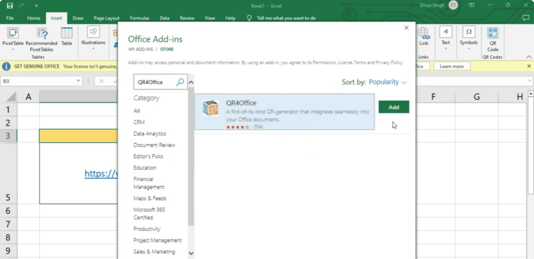Viewport: 534px width, 259px height.
Task: Filter by Education category
Action: point(145,167)
